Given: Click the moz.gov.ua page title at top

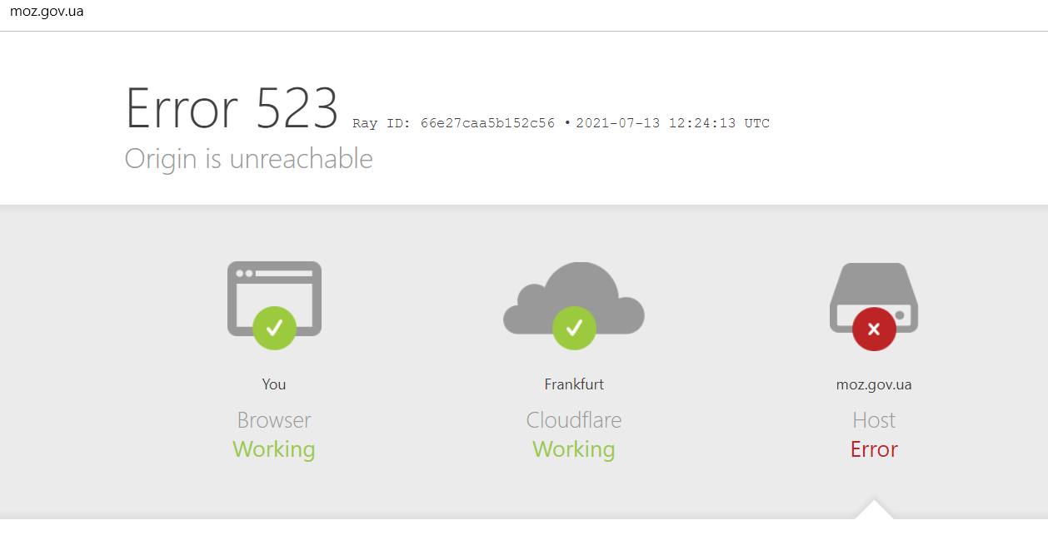Looking at the screenshot, I should point(47,12).
